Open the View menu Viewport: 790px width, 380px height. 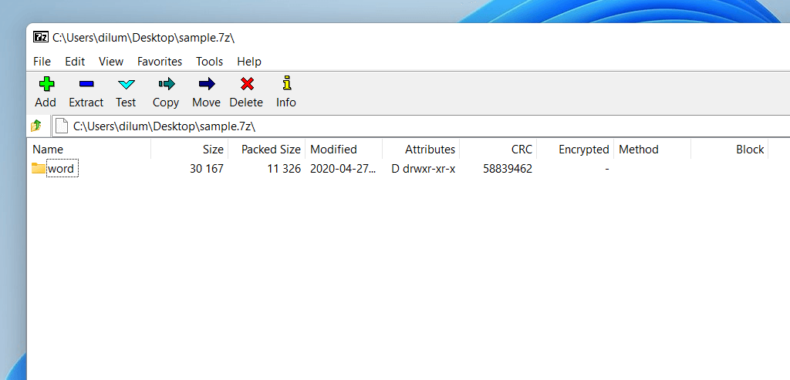pos(111,62)
